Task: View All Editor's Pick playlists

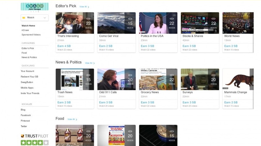Action: coord(84,7)
